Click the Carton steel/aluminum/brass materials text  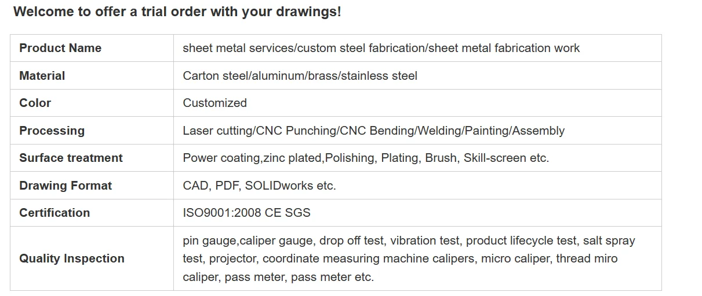(x=300, y=76)
